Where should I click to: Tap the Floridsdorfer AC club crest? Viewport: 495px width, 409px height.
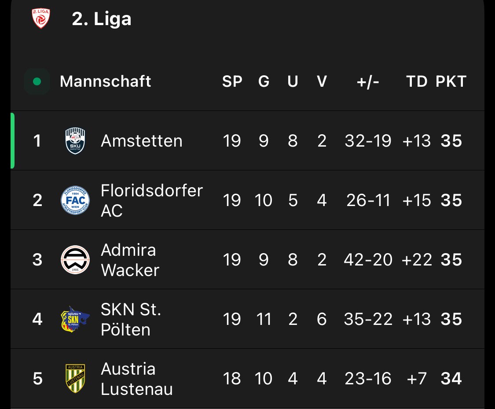click(75, 200)
